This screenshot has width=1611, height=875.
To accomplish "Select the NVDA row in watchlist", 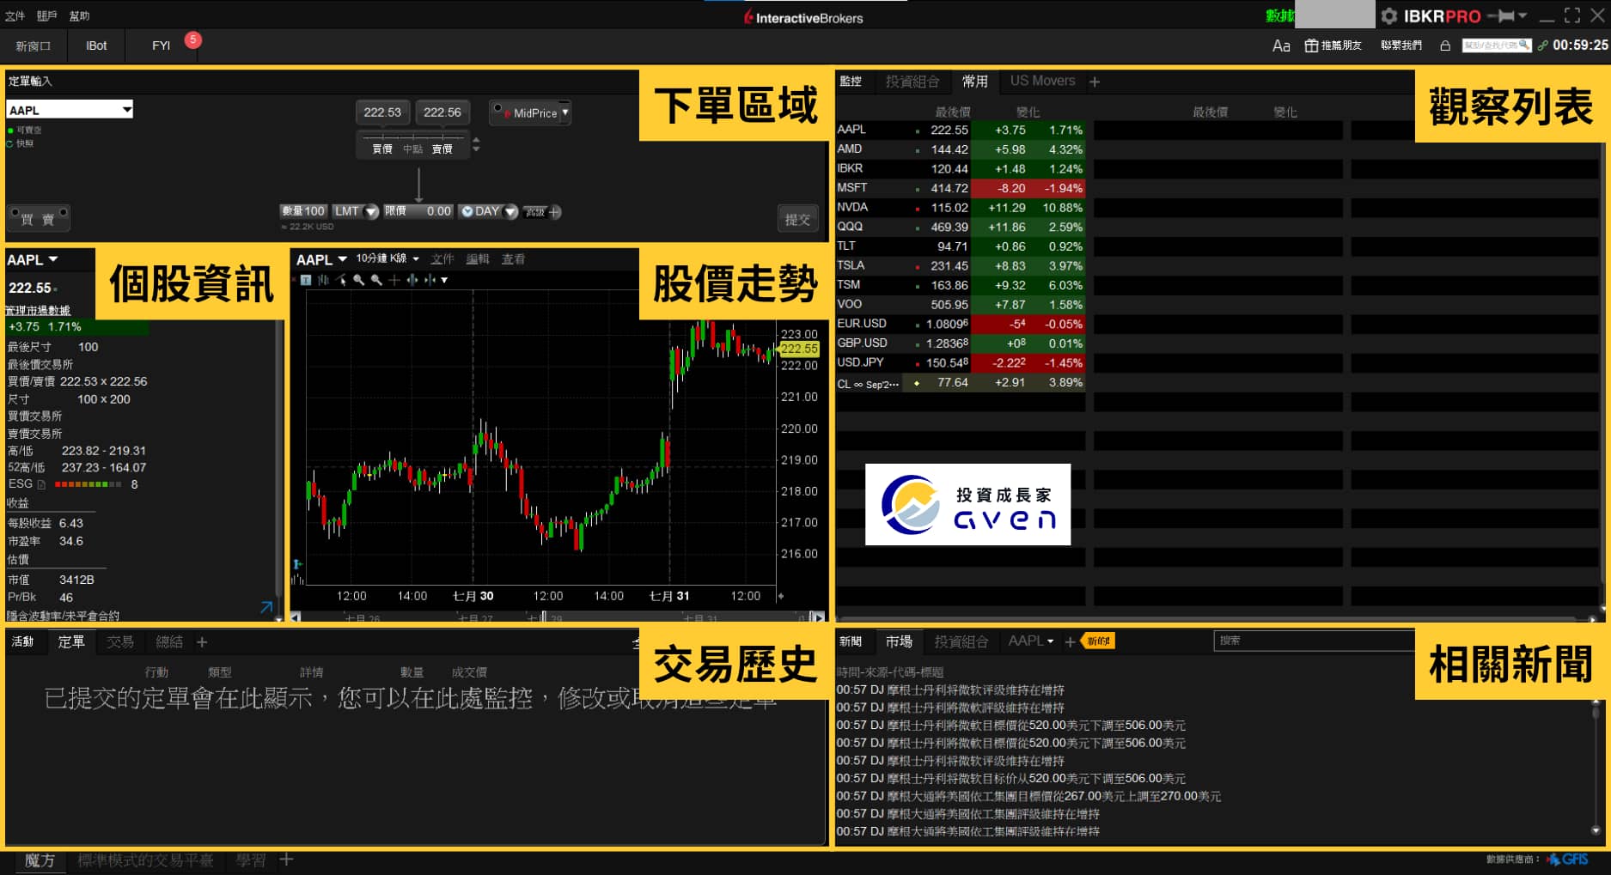I will pyautogui.click(x=960, y=208).
